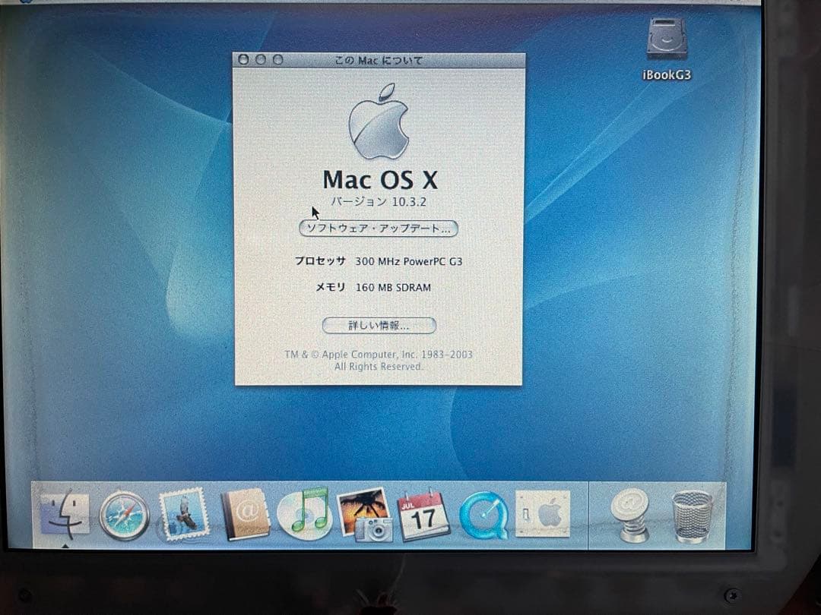Close the この Mac について window
Screen dimensions: 821x615
point(243,60)
